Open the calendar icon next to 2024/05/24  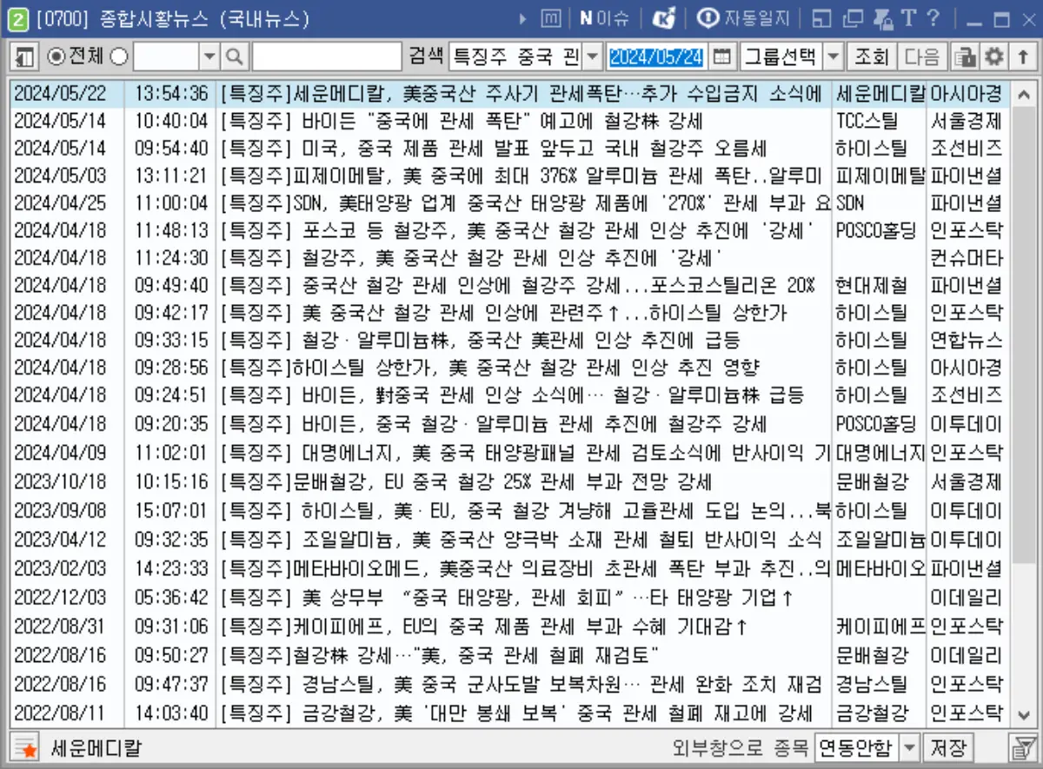click(722, 57)
